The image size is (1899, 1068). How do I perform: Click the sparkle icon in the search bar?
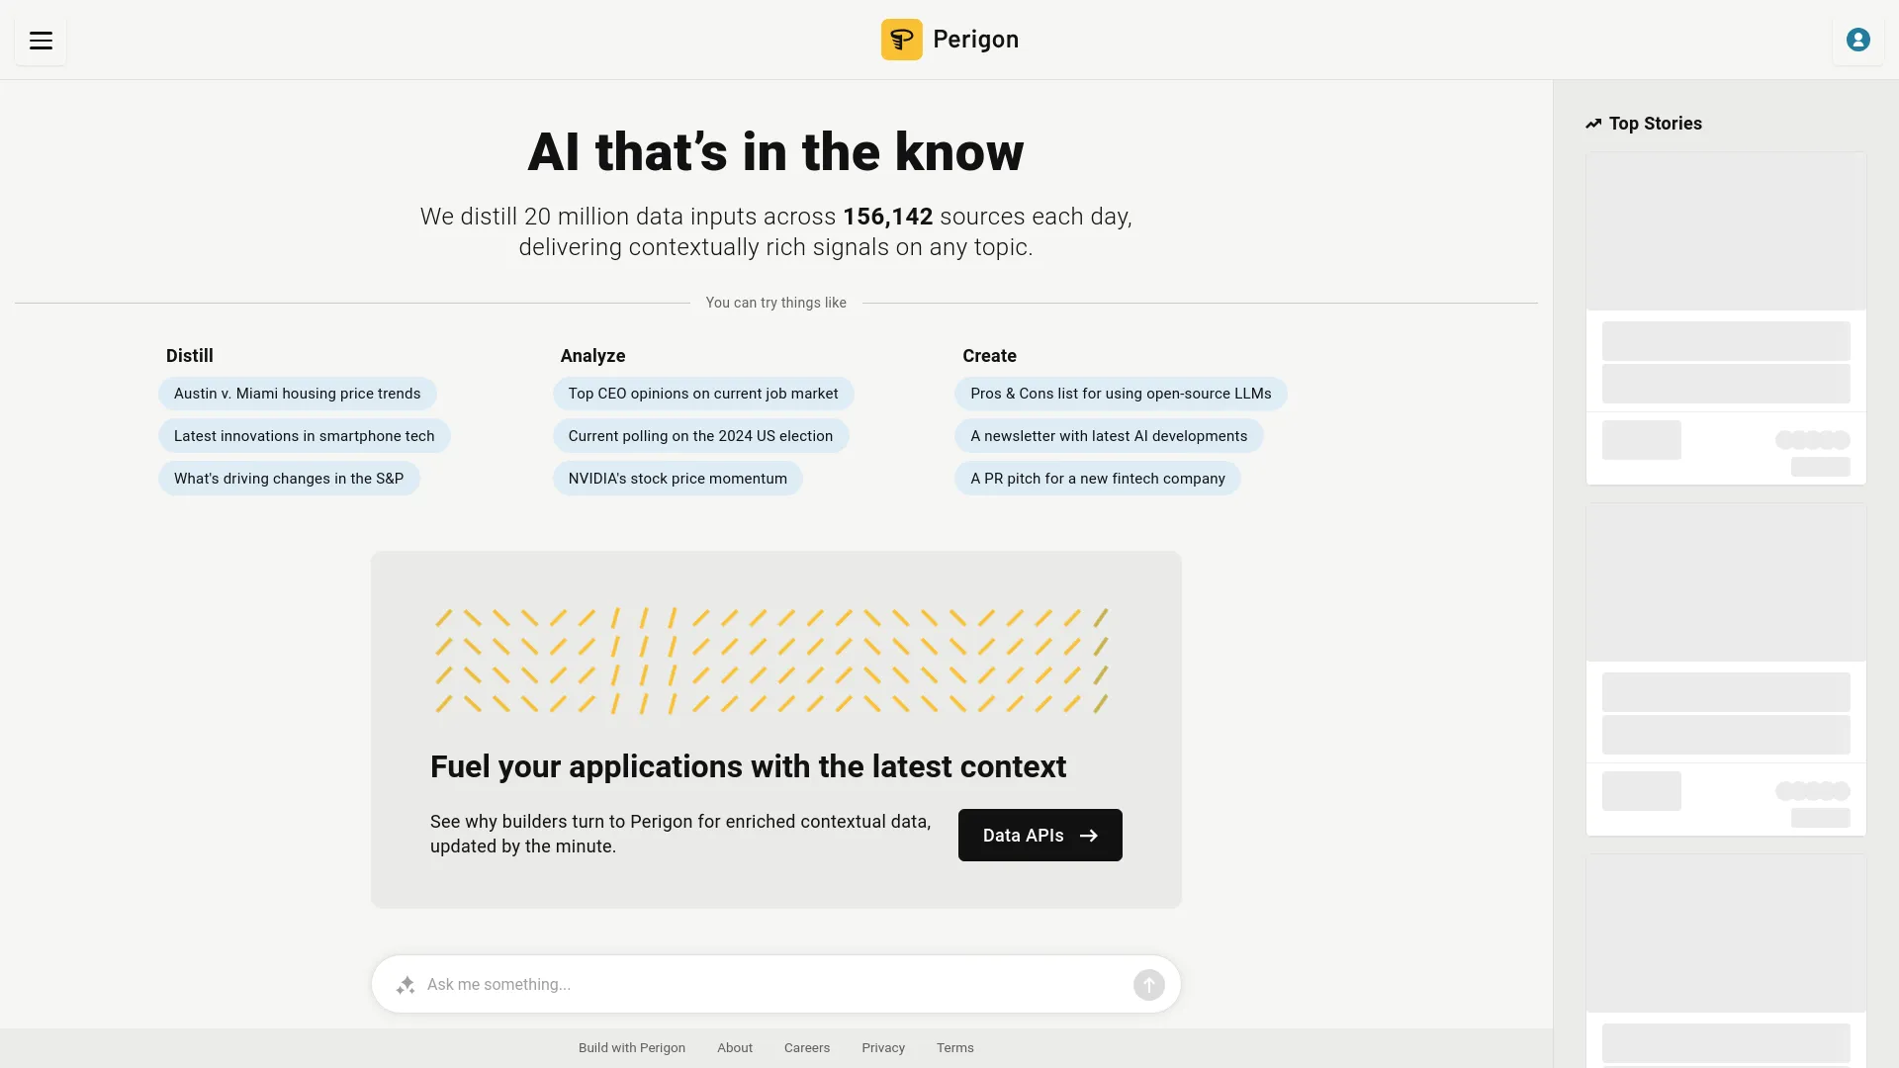[405, 984]
